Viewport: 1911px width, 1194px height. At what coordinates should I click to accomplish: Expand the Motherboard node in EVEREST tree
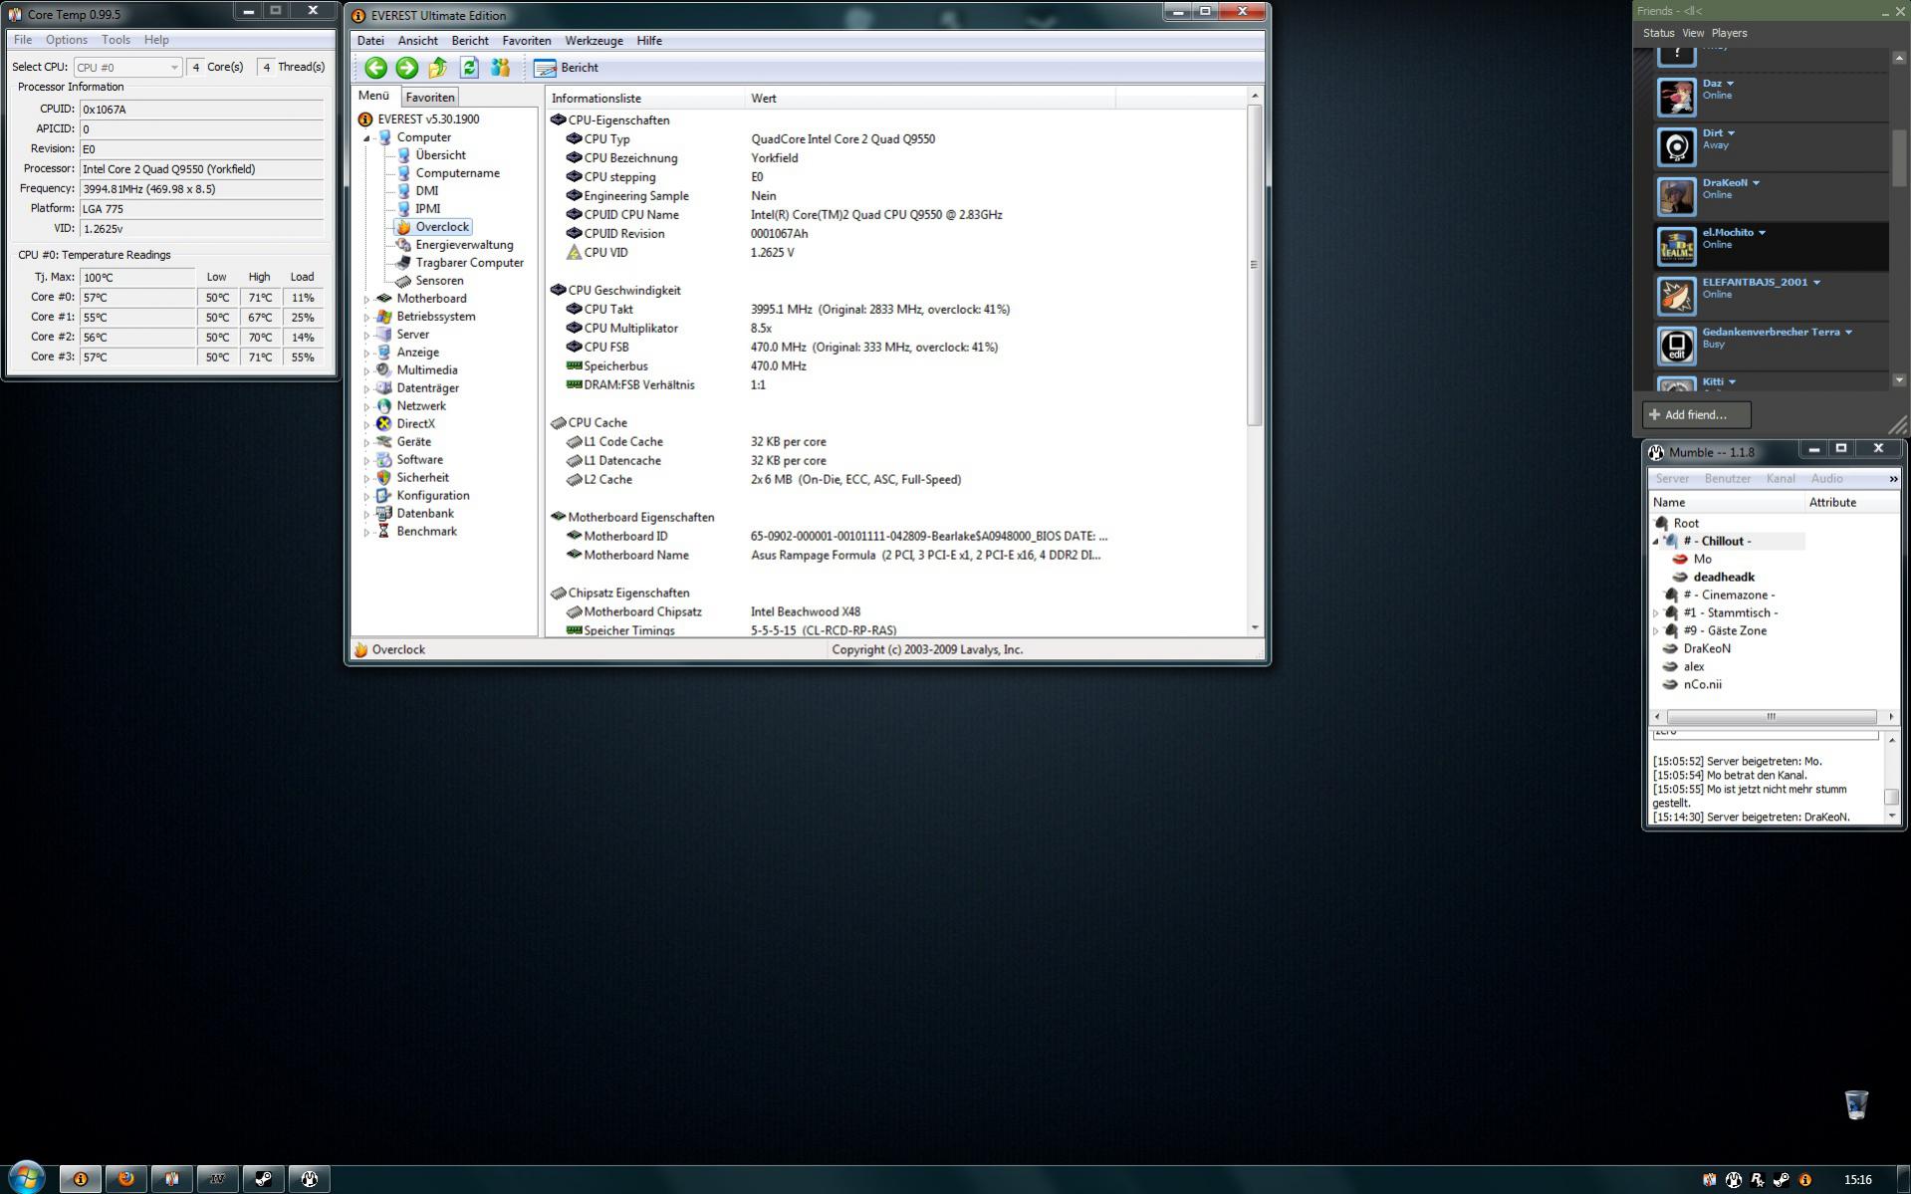point(366,299)
